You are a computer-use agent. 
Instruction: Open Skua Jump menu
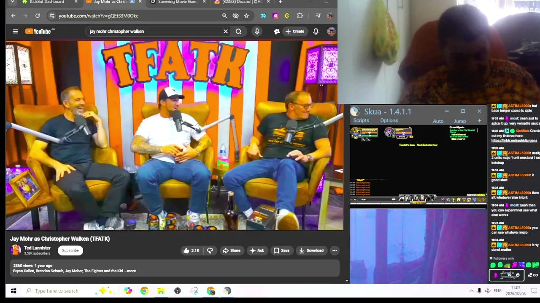[x=460, y=121]
